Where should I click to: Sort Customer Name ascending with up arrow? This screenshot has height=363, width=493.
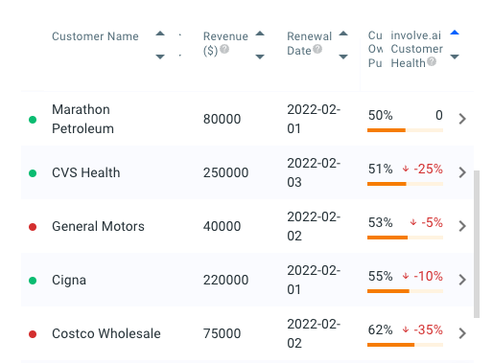pos(160,34)
